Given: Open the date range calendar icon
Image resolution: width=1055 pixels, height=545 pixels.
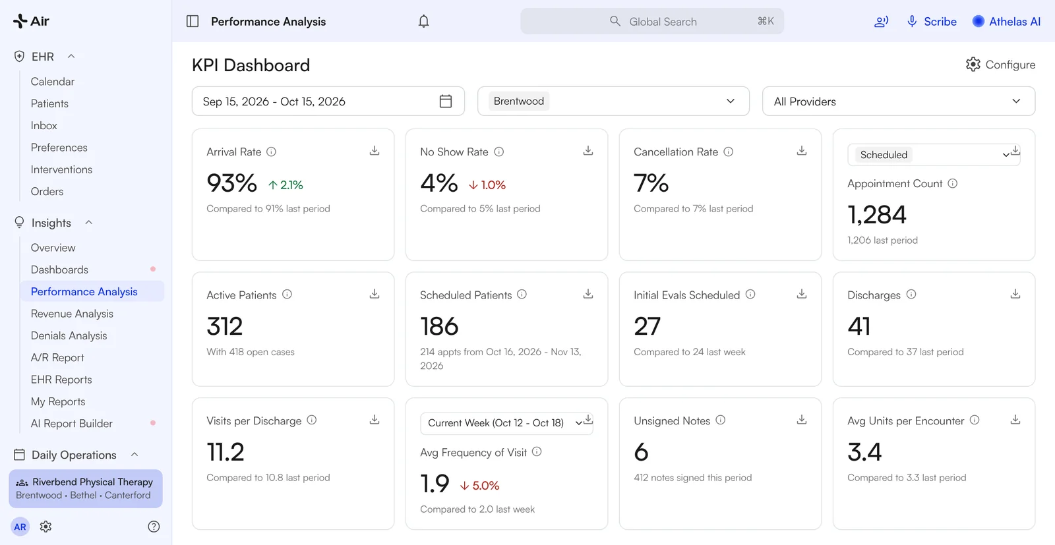Looking at the screenshot, I should click(x=446, y=101).
